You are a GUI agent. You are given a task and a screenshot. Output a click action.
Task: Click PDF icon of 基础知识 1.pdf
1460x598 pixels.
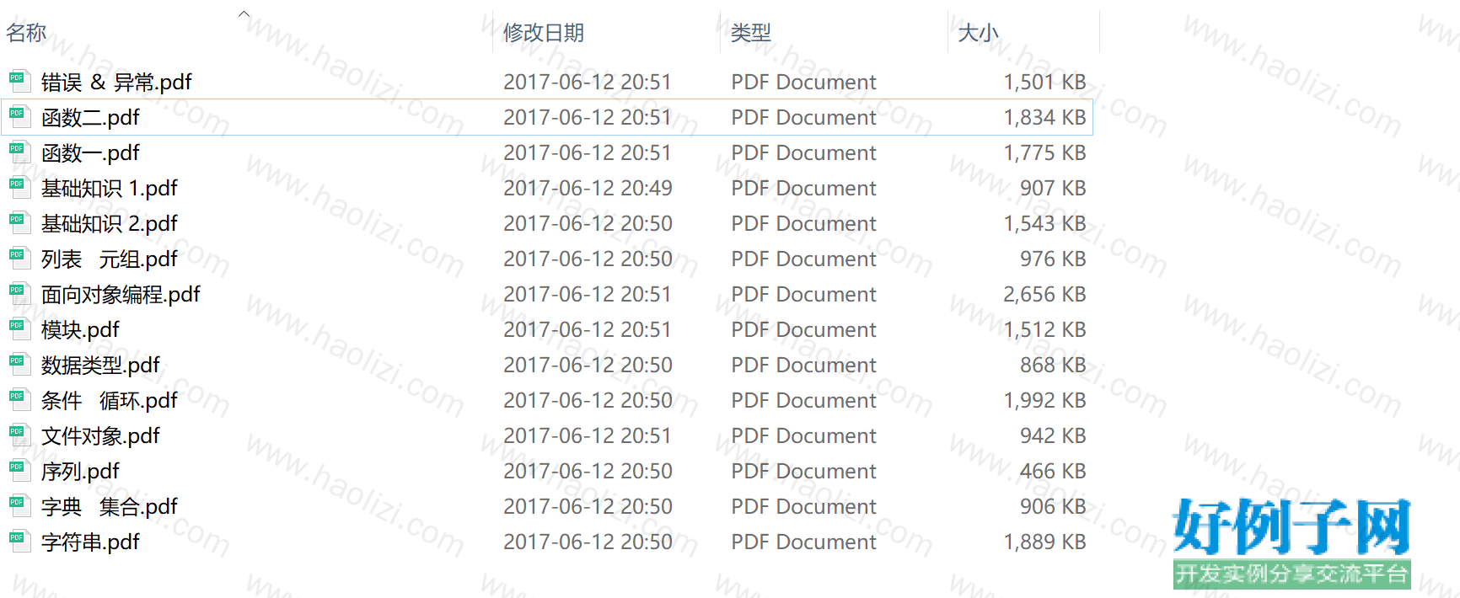click(x=19, y=188)
